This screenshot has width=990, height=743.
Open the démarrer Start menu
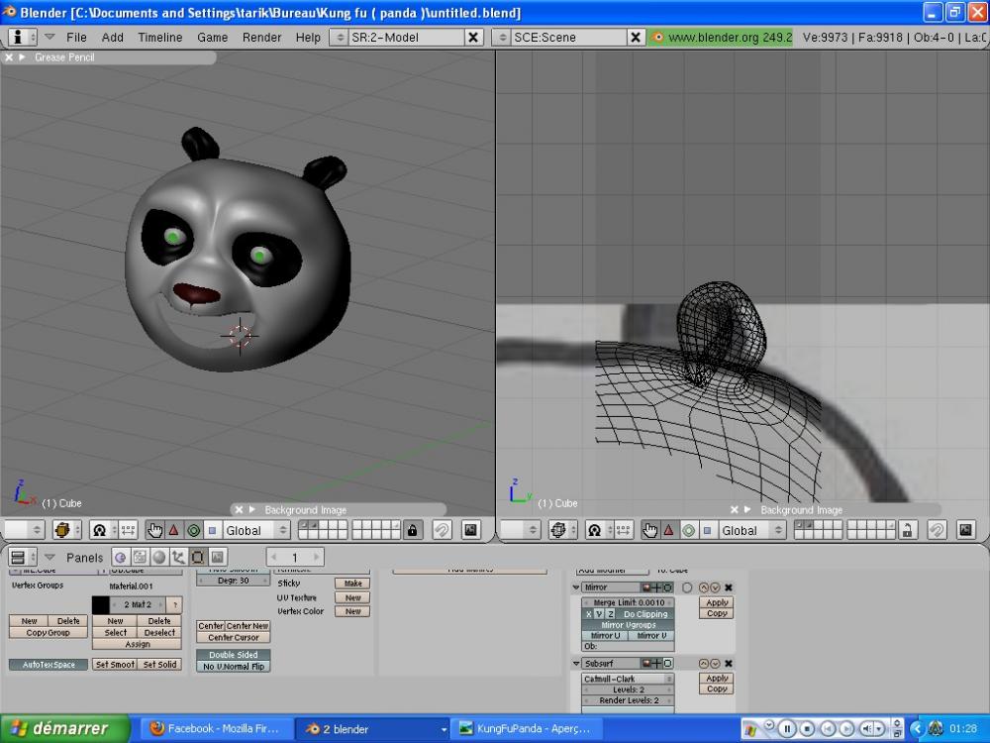coord(65,728)
